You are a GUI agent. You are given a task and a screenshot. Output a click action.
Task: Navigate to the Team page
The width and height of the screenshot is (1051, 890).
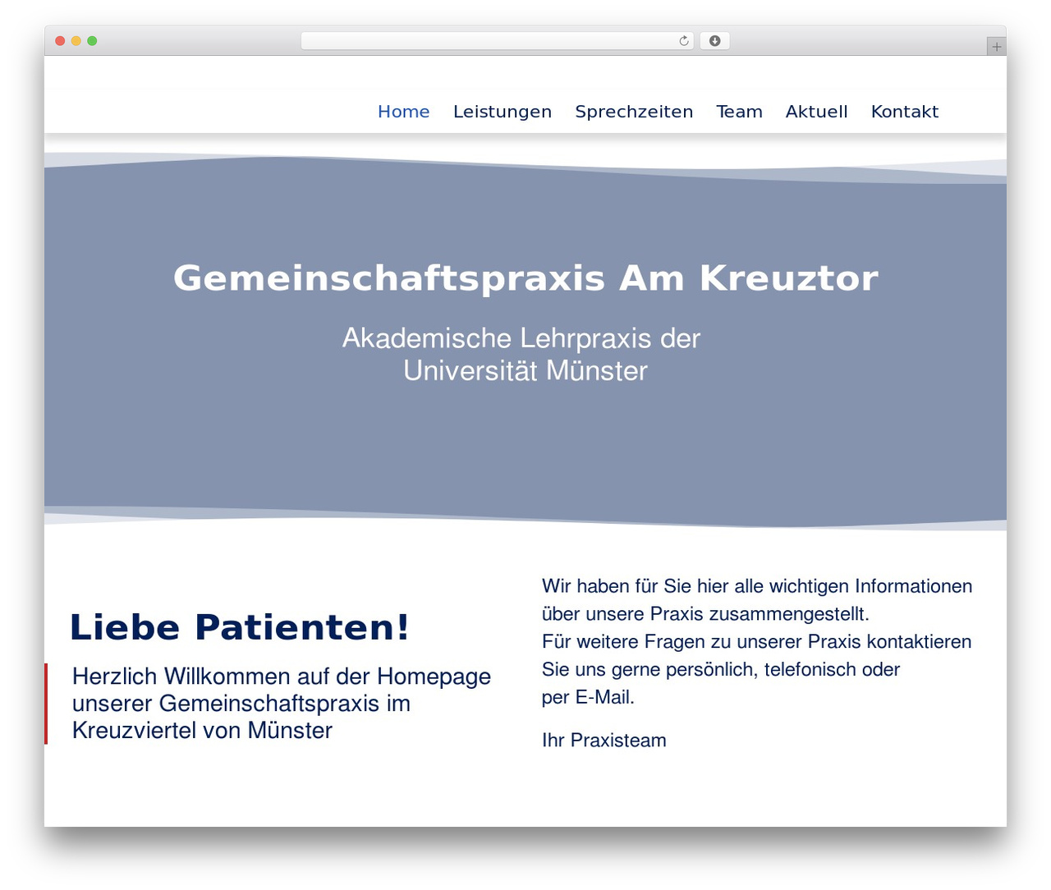tap(739, 112)
